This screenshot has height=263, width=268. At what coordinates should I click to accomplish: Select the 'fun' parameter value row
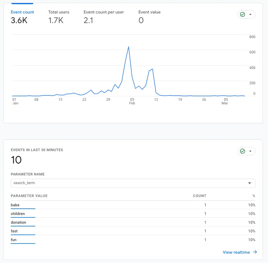tap(133, 240)
